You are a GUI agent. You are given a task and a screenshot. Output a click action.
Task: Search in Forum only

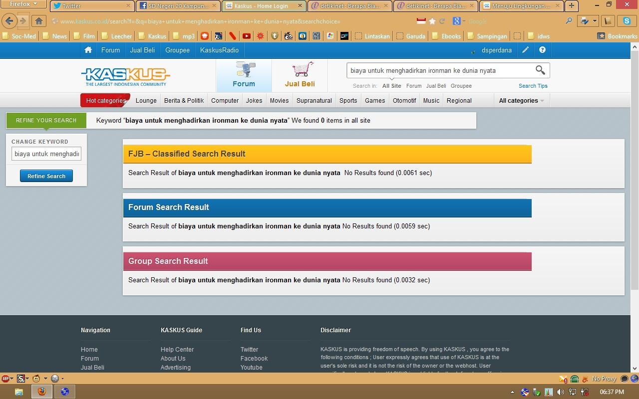pyautogui.click(x=414, y=86)
